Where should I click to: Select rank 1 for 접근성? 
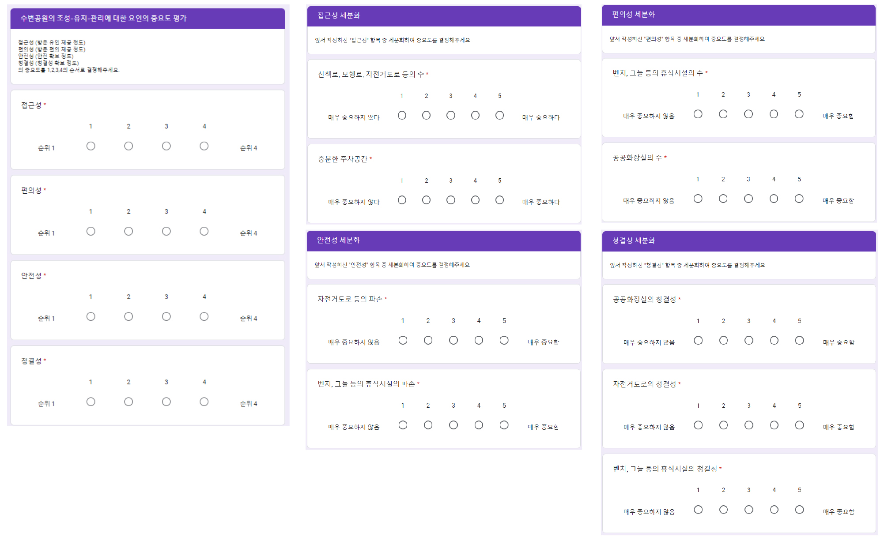[91, 146]
